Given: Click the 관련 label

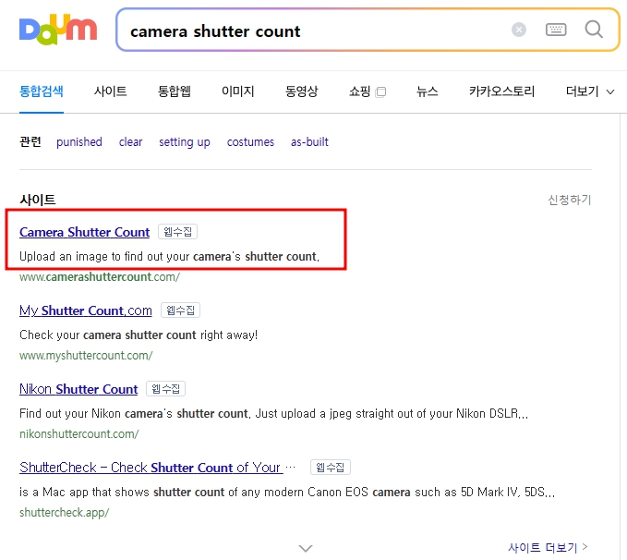Looking at the screenshot, I should pyautogui.click(x=30, y=141).
